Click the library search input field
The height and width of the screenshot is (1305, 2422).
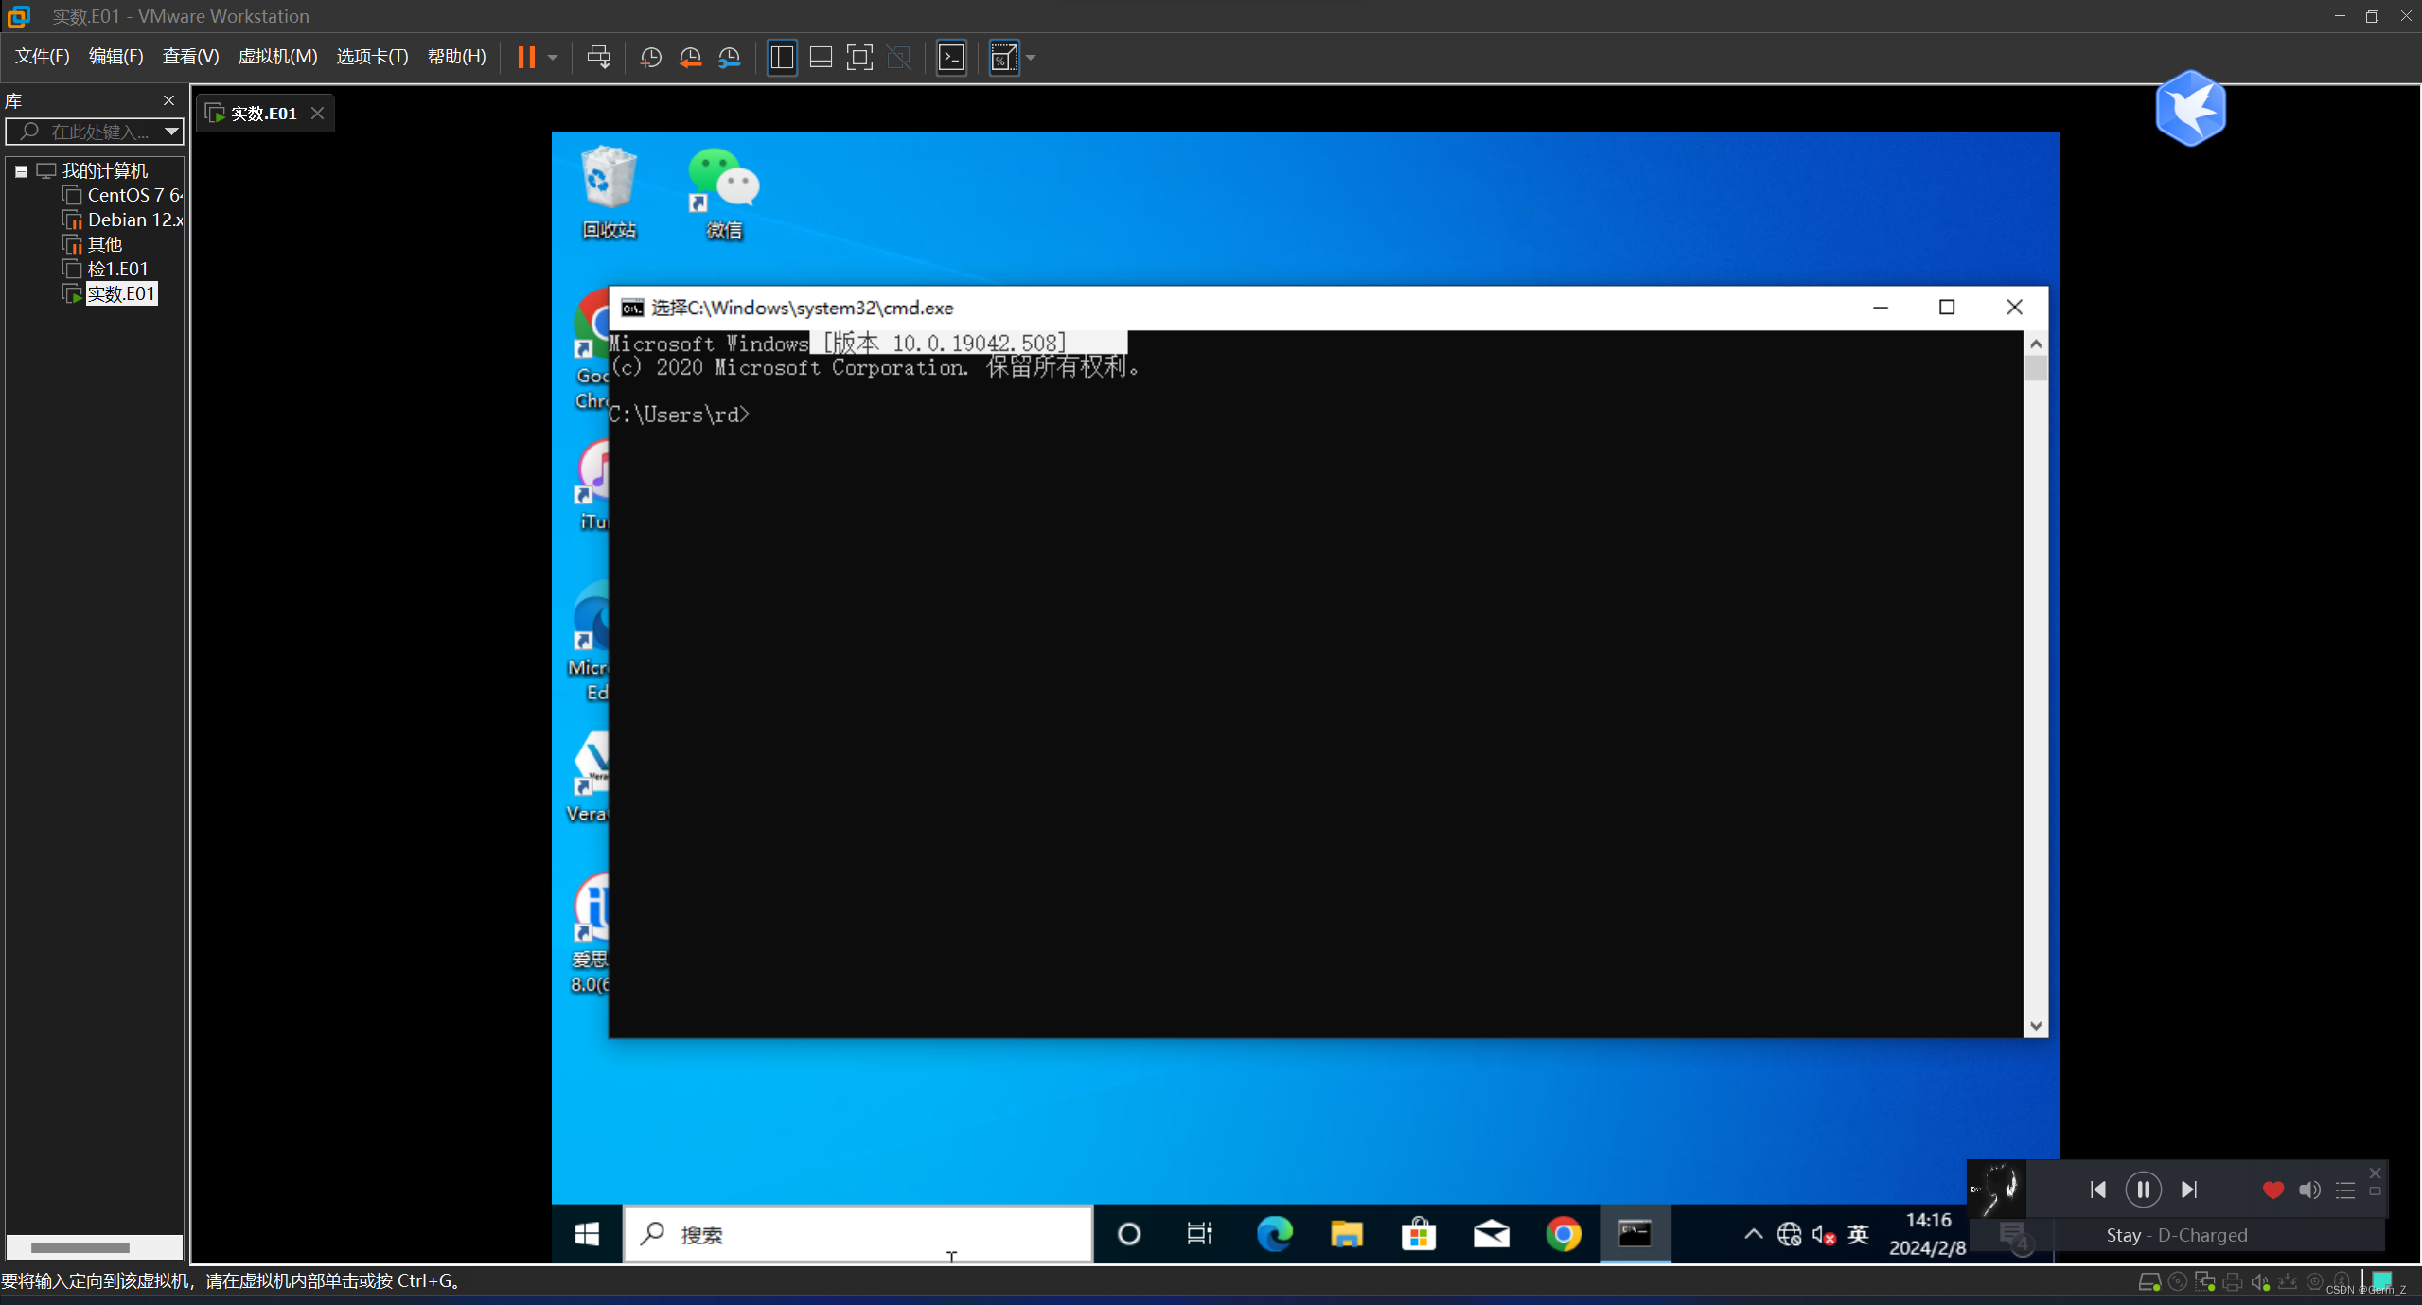tap(99, 132)
